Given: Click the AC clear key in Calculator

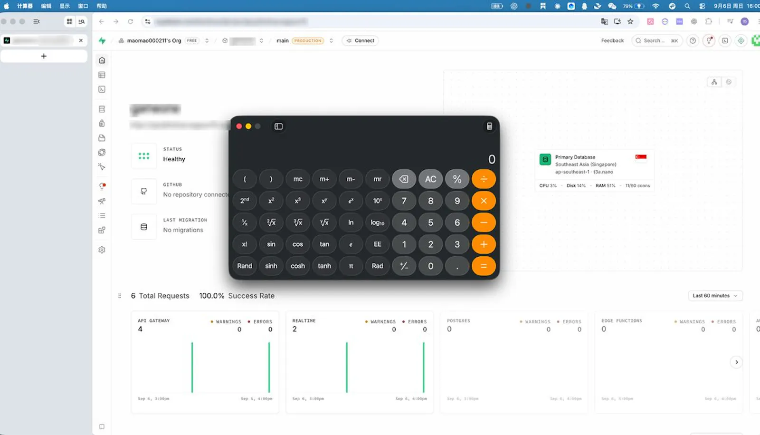Looking at the screenshot, I should 430,179.
